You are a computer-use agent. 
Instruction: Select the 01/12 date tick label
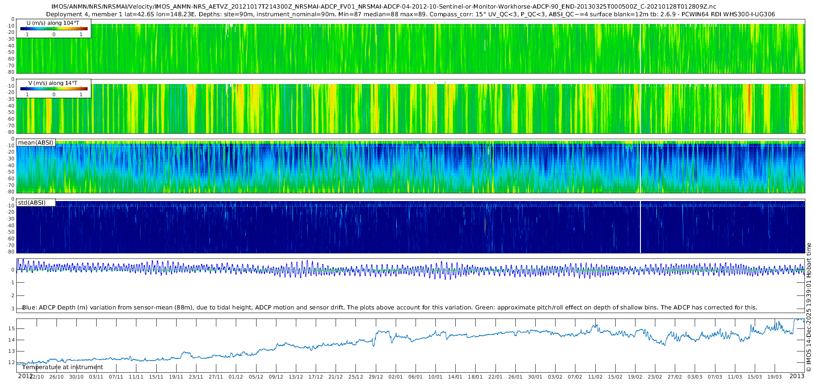pos(236,377)
